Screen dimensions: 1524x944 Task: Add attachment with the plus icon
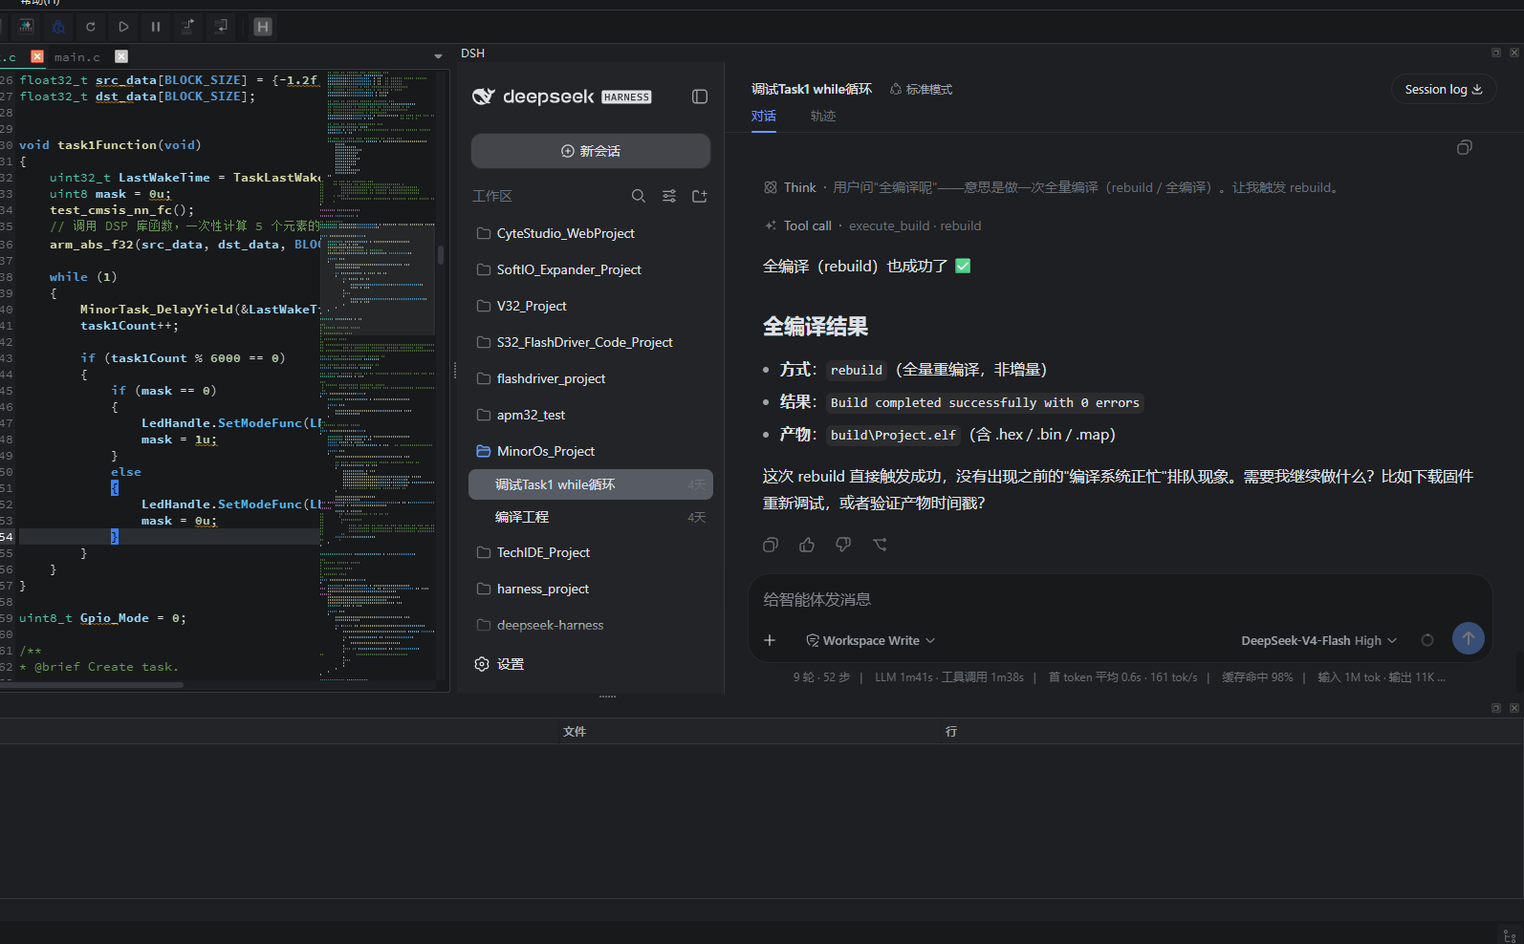(770, 640)
